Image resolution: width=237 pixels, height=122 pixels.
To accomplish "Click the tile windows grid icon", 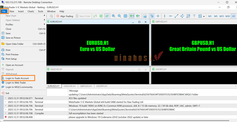I will tap(125, 16).
